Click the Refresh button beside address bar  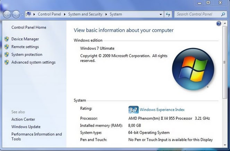[x=168, y=14]
